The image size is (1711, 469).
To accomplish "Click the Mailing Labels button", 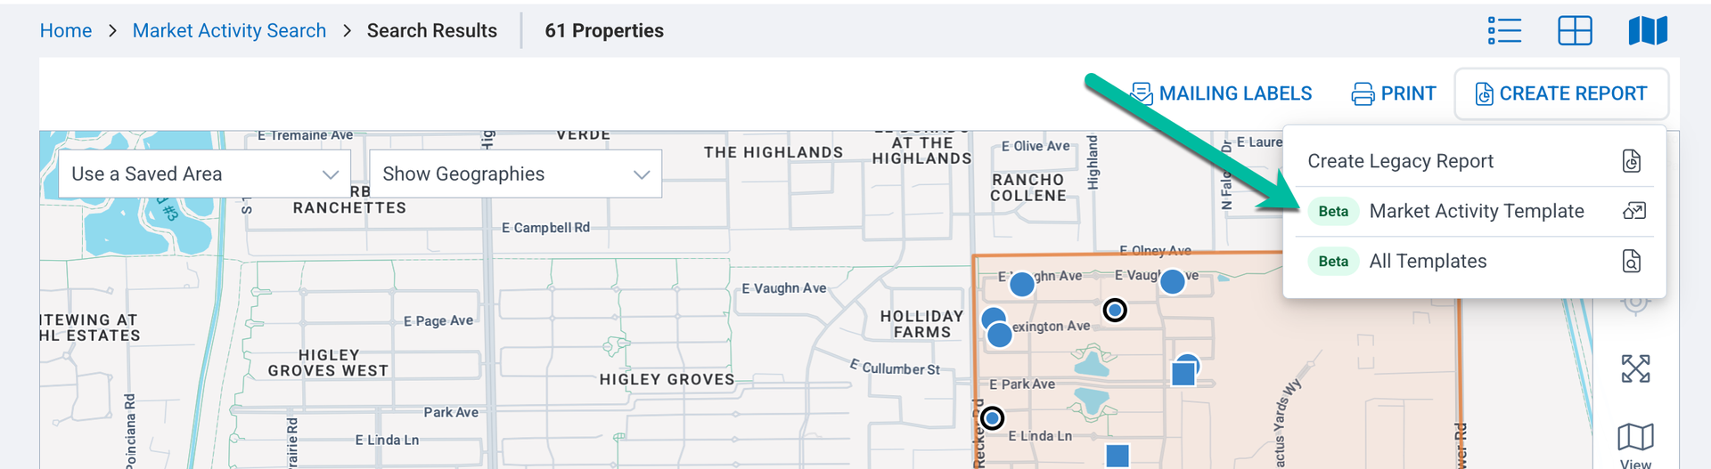I will [x=1222, y=93].
